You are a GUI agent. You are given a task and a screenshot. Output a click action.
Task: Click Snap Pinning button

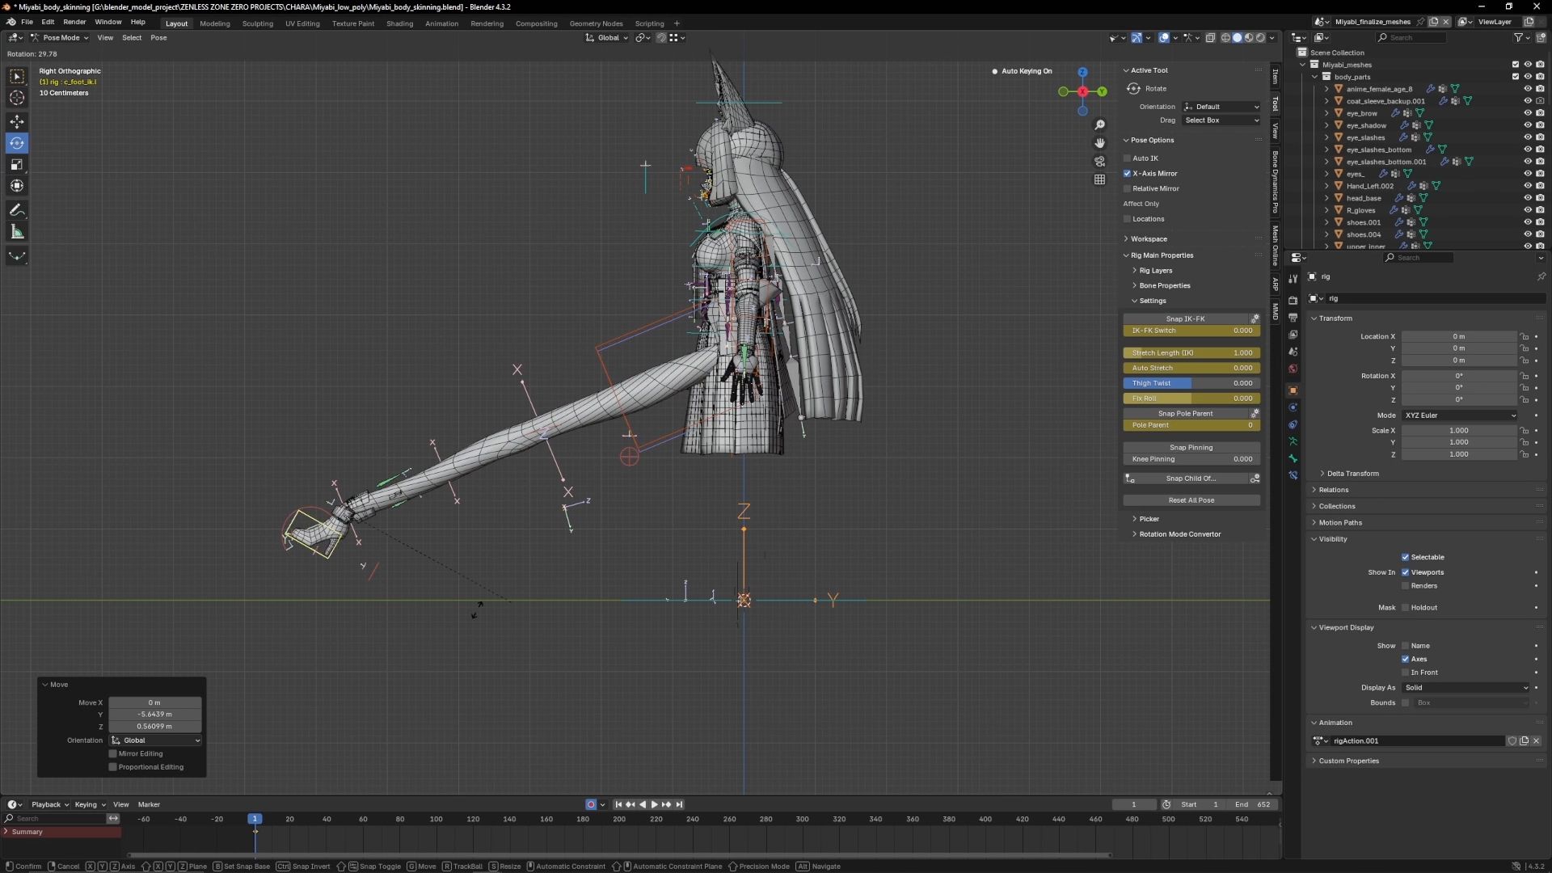[x=1191, y=448]
